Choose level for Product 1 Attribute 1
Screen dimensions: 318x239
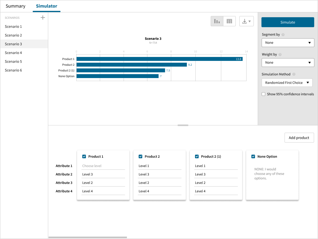[x=103, y=166]
